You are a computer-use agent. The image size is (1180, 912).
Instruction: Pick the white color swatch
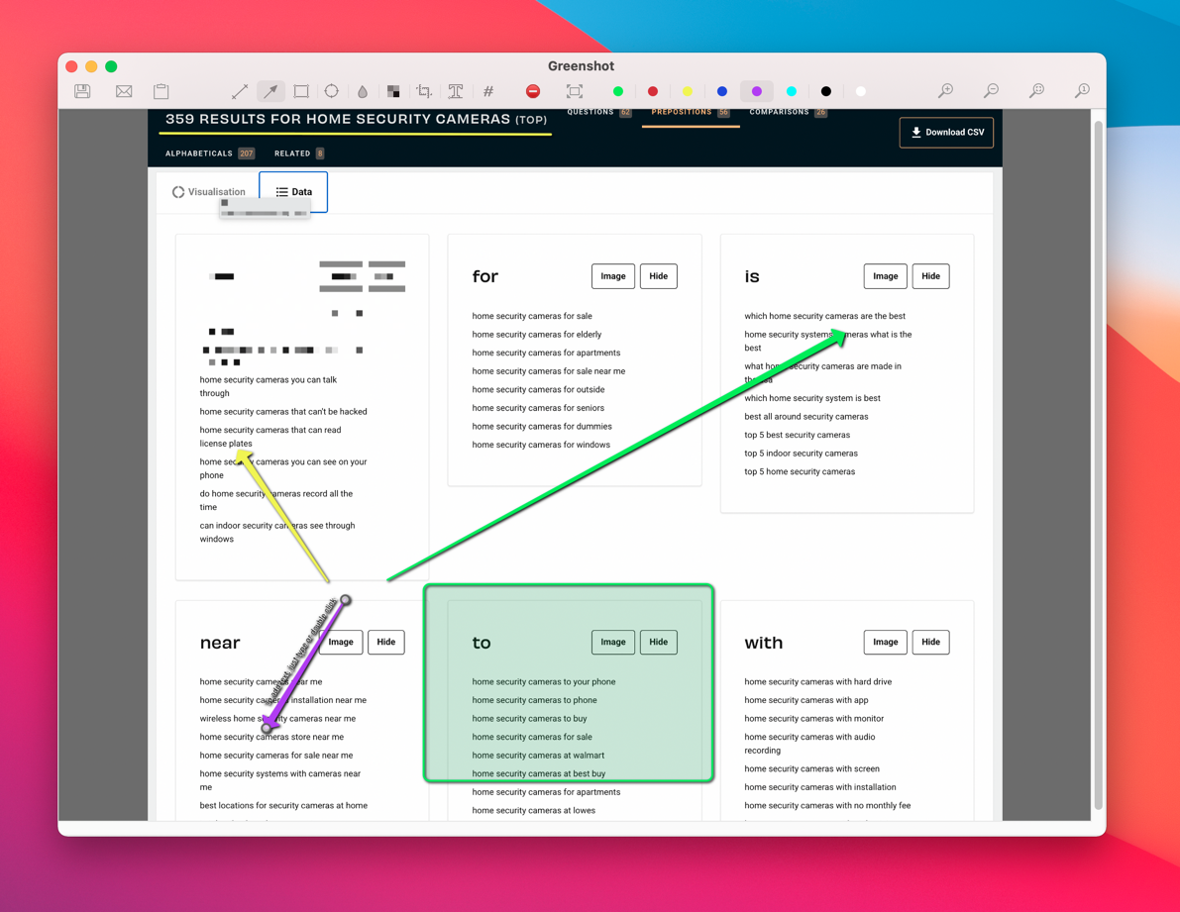pos(860,92)
